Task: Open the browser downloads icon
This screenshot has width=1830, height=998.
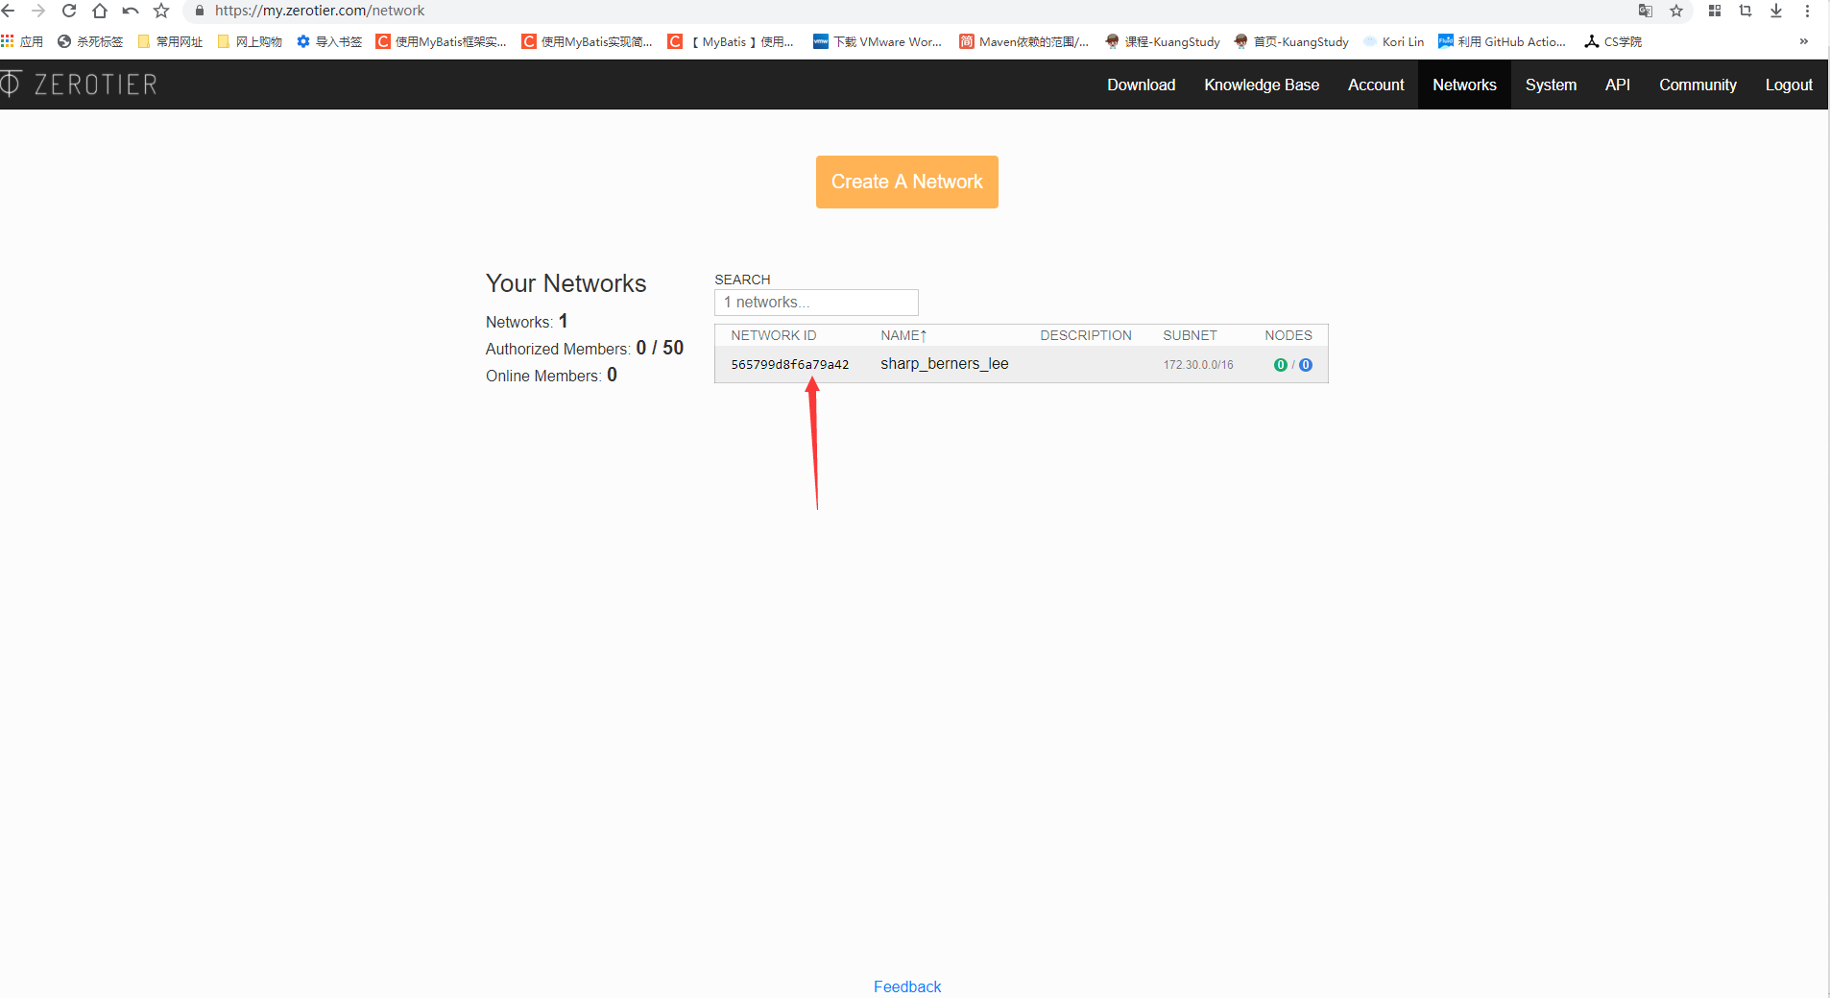Action: [x=1776, y=11]
